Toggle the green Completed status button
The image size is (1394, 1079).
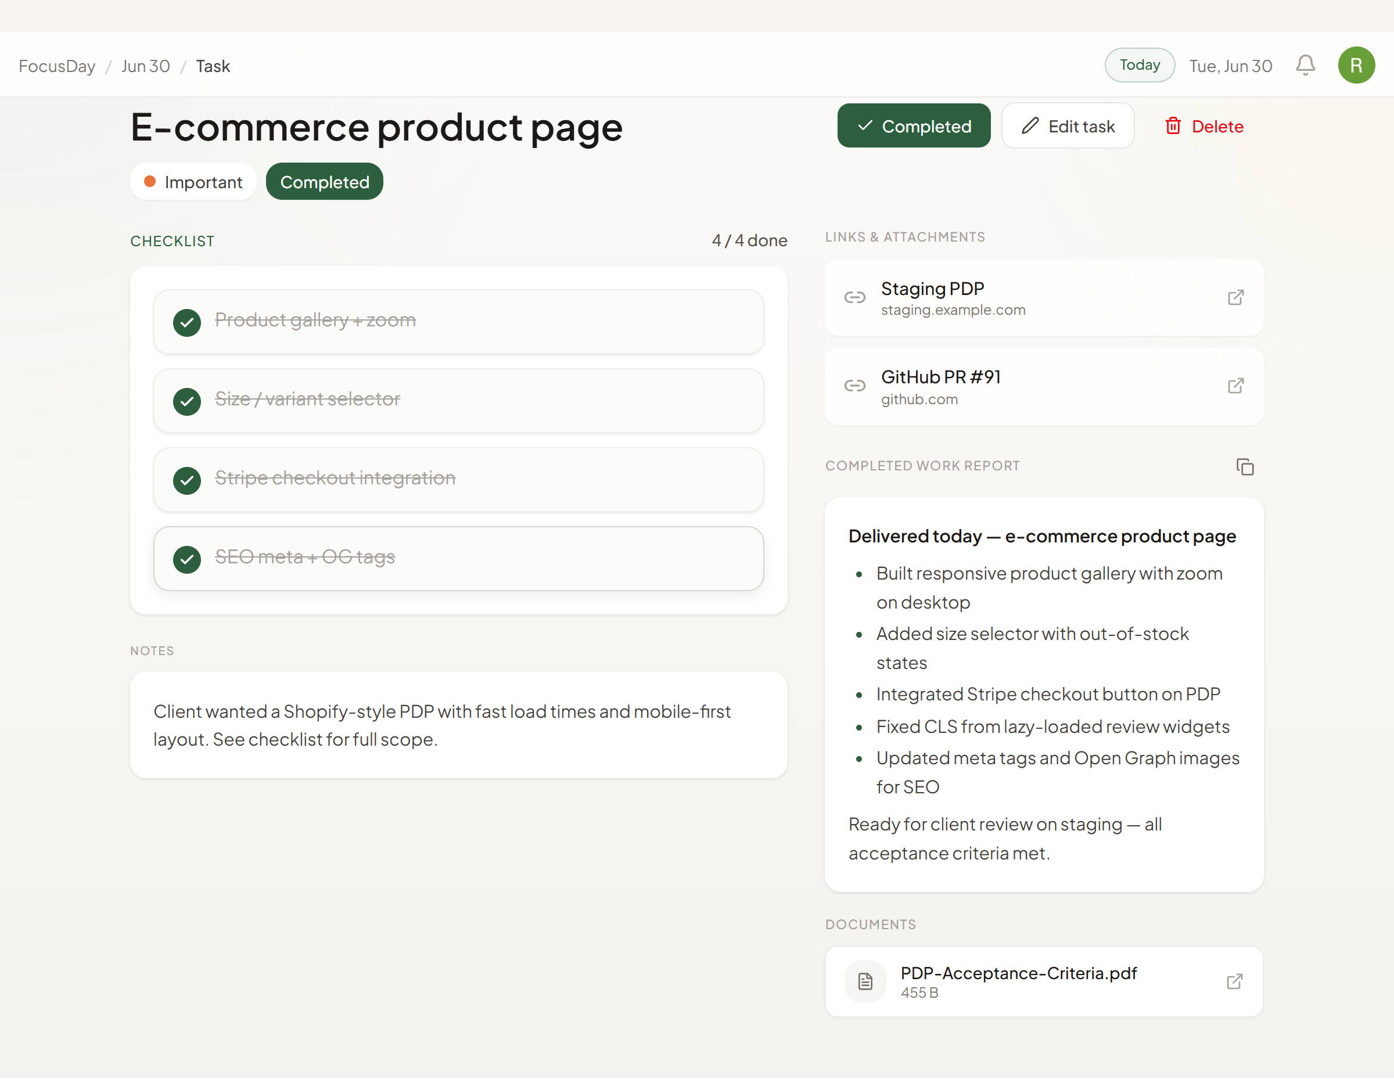point(914,125)
